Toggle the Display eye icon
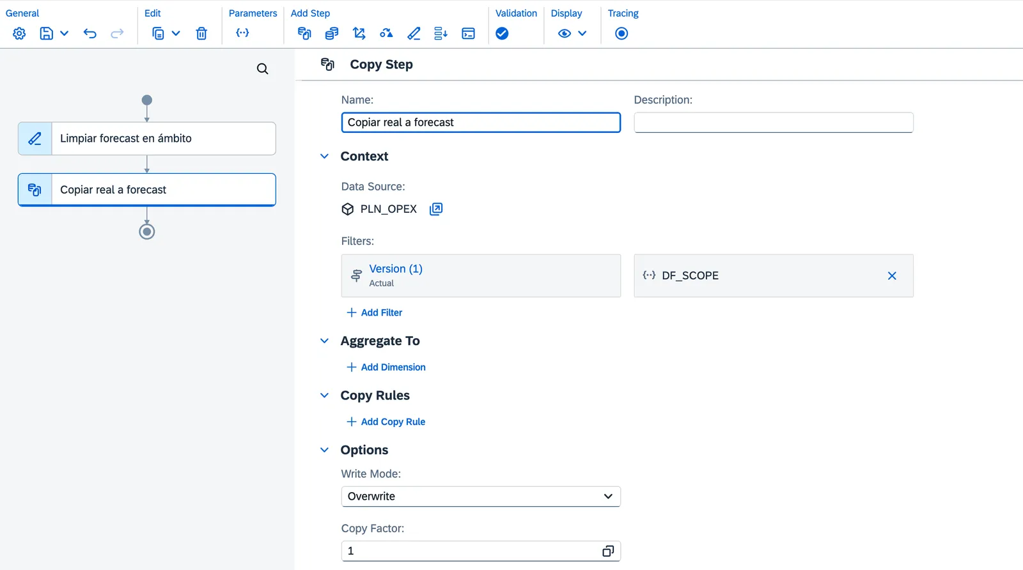Viewport: 1023px width, 570px height. point(564,33)
